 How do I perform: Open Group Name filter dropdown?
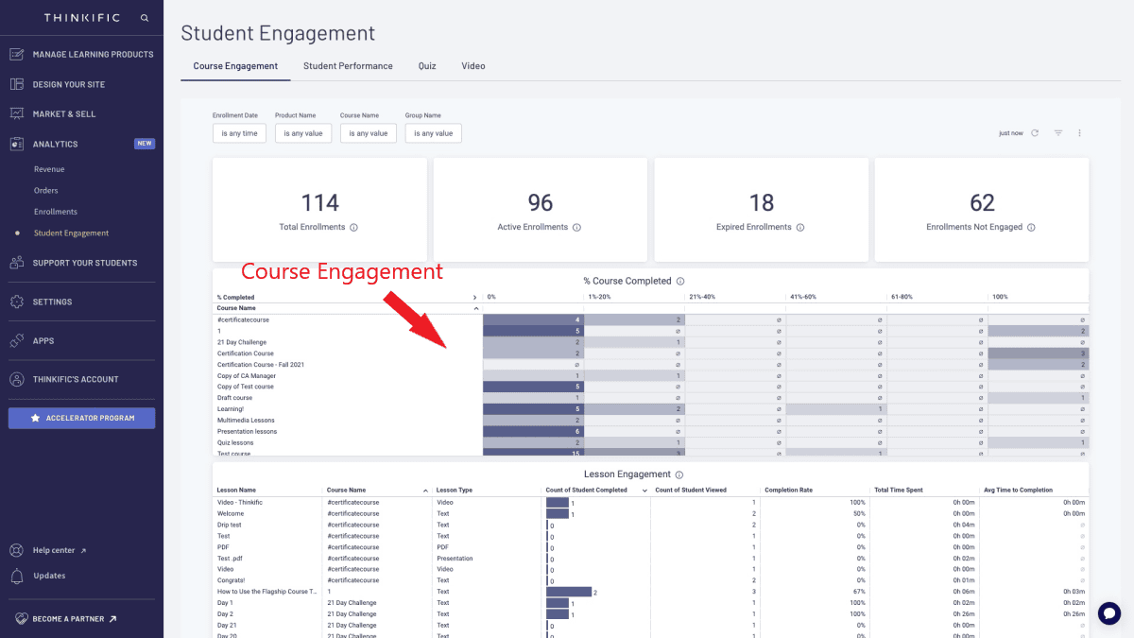(434, 133)
